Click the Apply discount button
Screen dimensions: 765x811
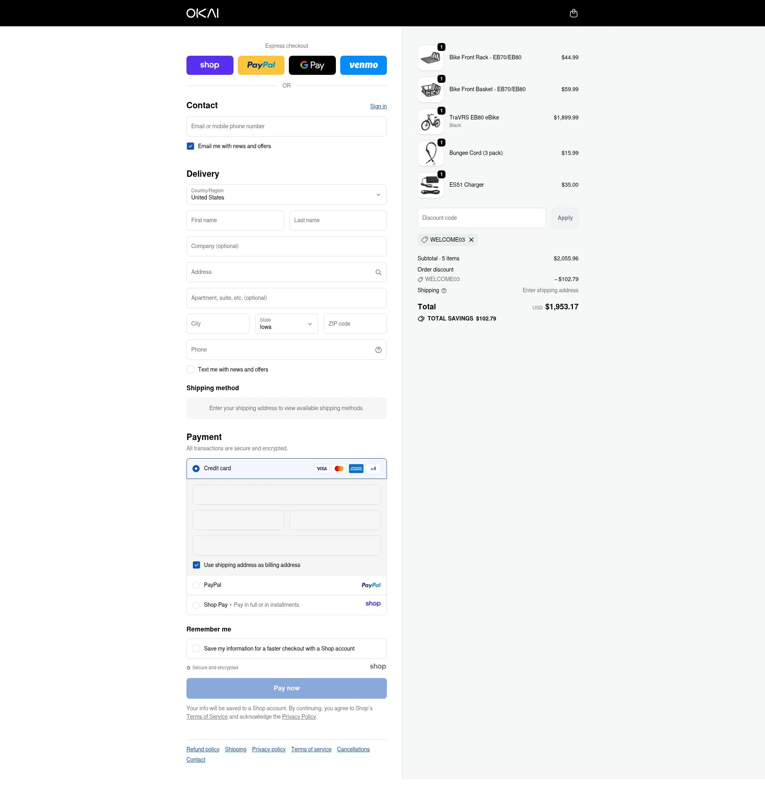(x=565, y=217)
